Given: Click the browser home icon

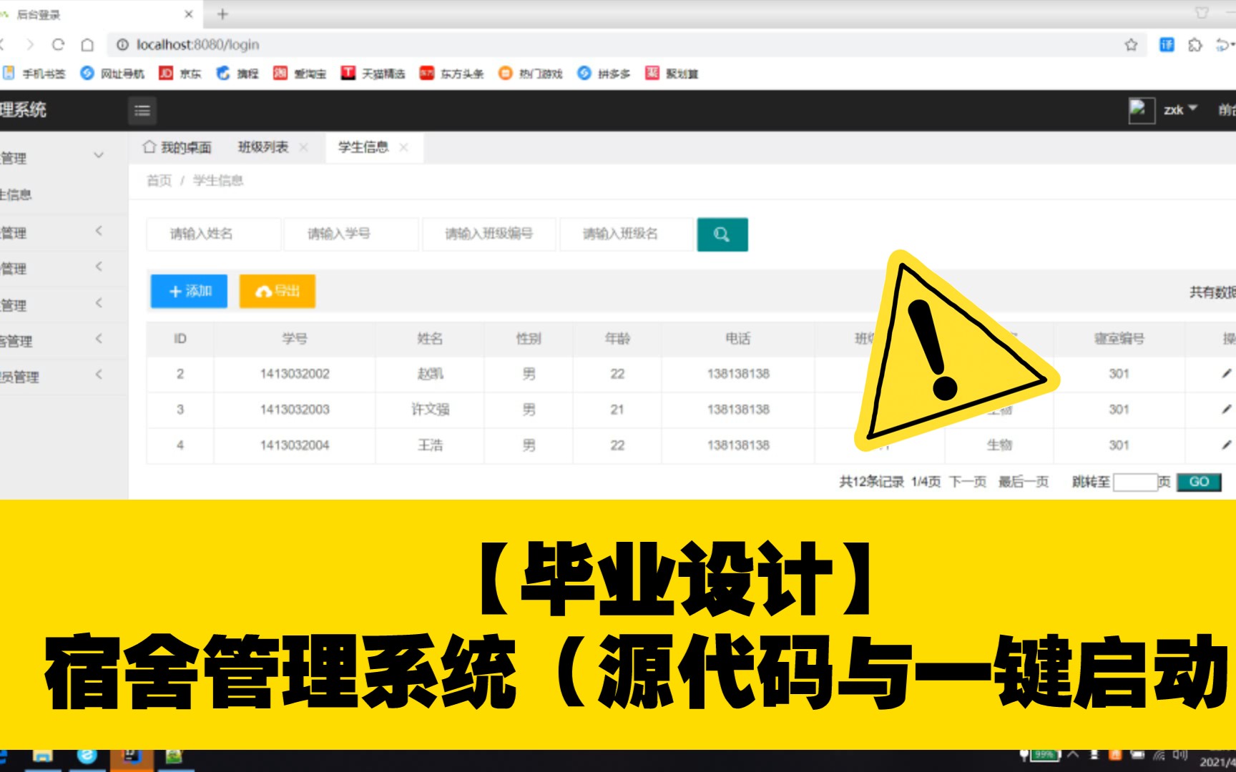Looking at the screenshot, I should (87, 44).
